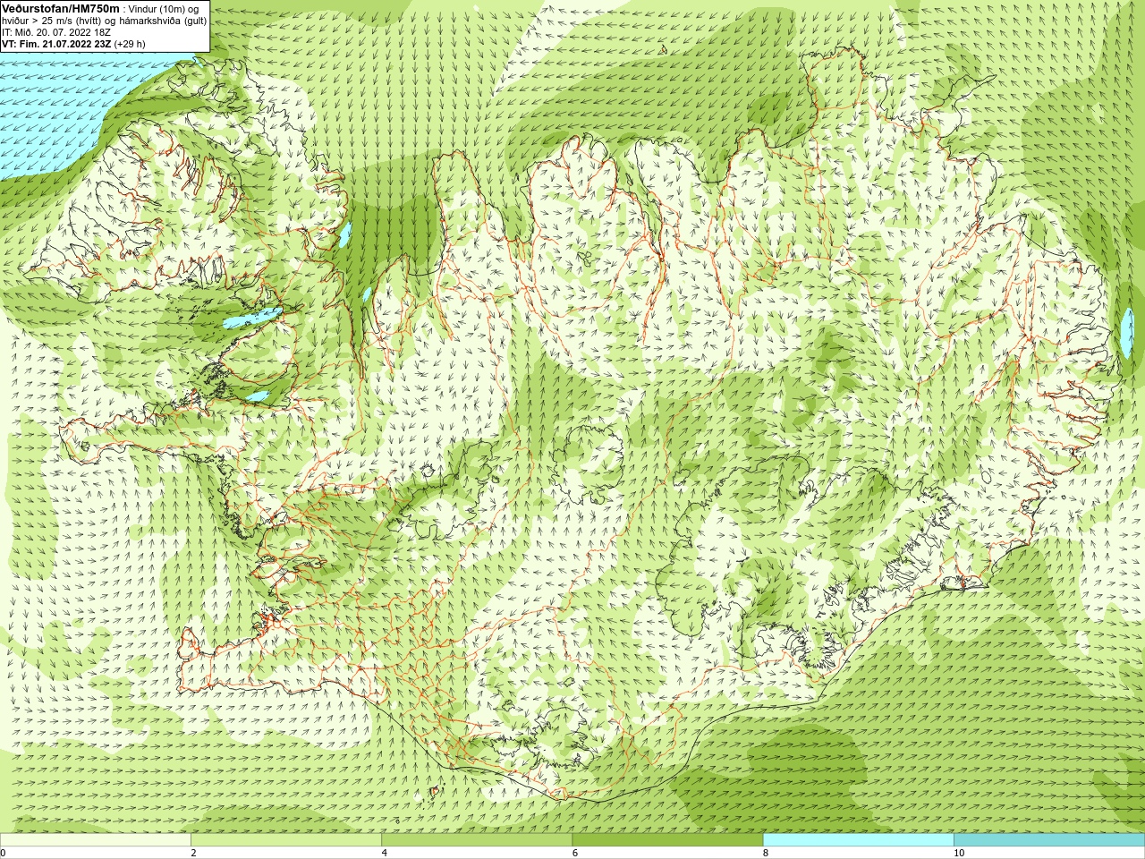Click the 'Veðurstofan/HM750m' title text
This screenshot has height=859, width=1145.
(x=61, y=8)
